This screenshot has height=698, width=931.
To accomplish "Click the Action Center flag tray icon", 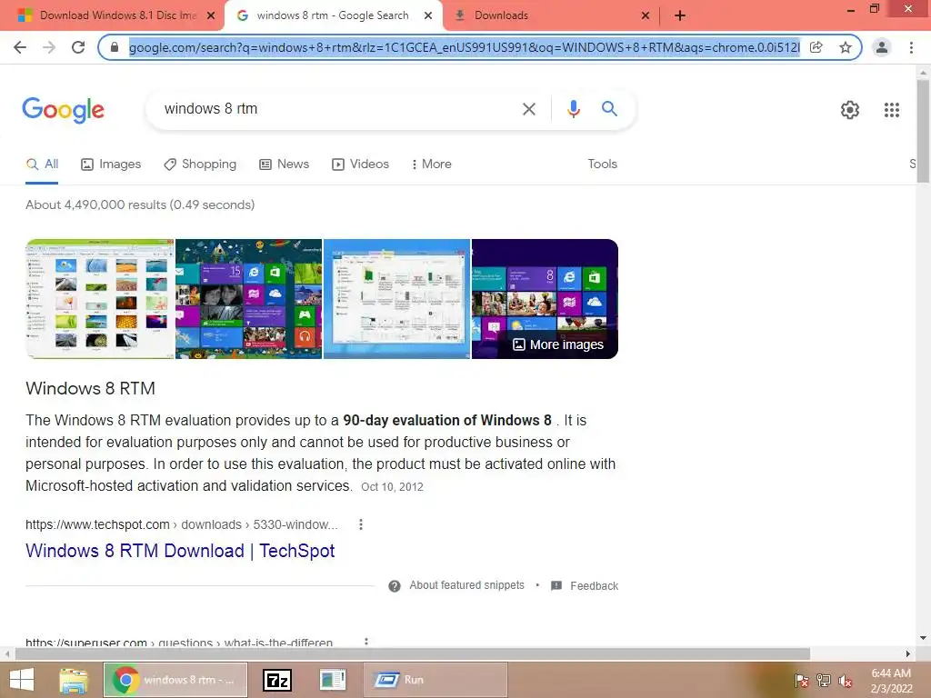I will point(801,681).
